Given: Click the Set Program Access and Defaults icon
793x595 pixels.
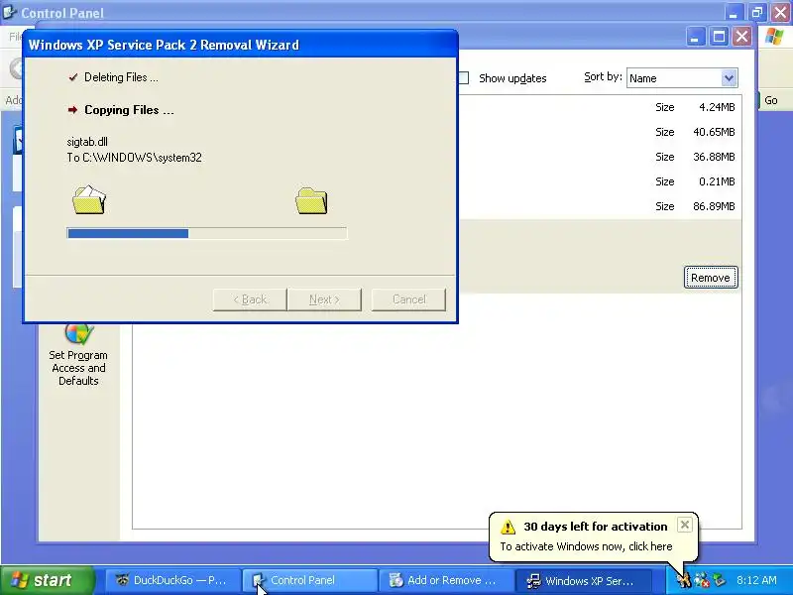Looking at the screenshot, I should point(78,333).
